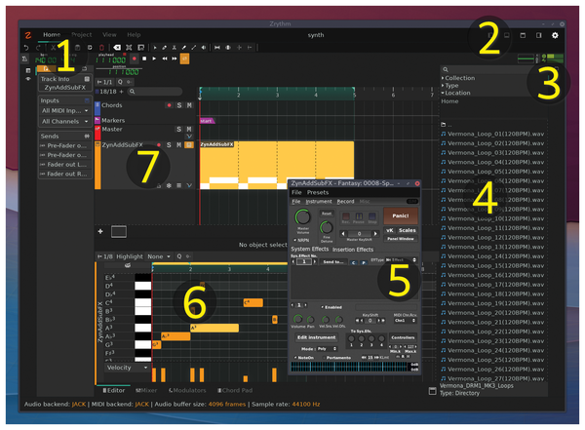Open the Highlight None dropdown
This screenshot has height=430, width=585.
pos(159,256)
